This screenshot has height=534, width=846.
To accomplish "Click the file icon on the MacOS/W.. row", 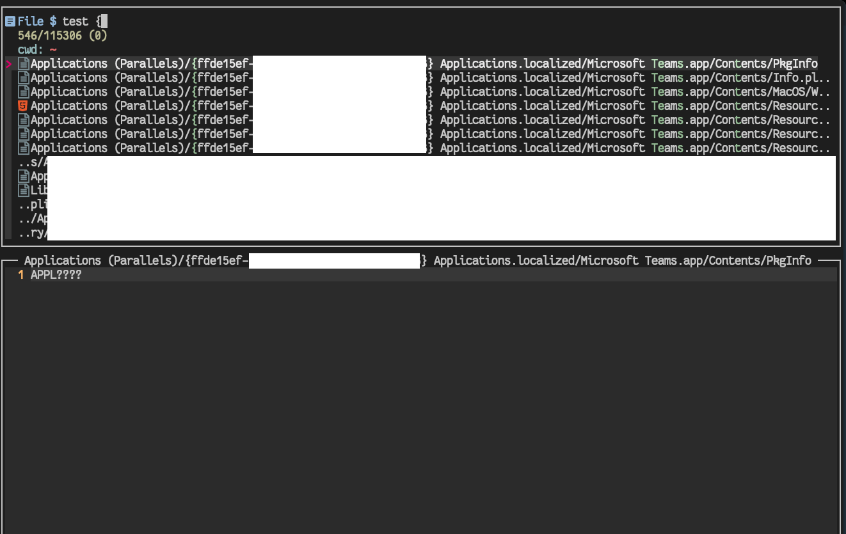I will 23,92.
